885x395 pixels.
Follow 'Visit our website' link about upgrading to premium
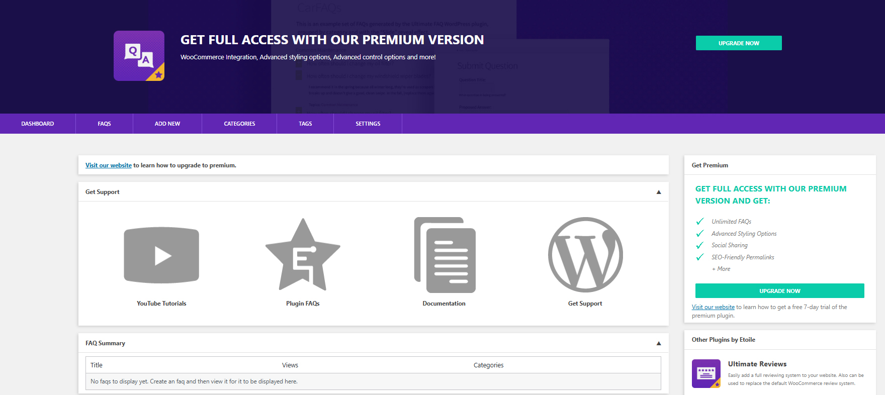pos(109,165)
